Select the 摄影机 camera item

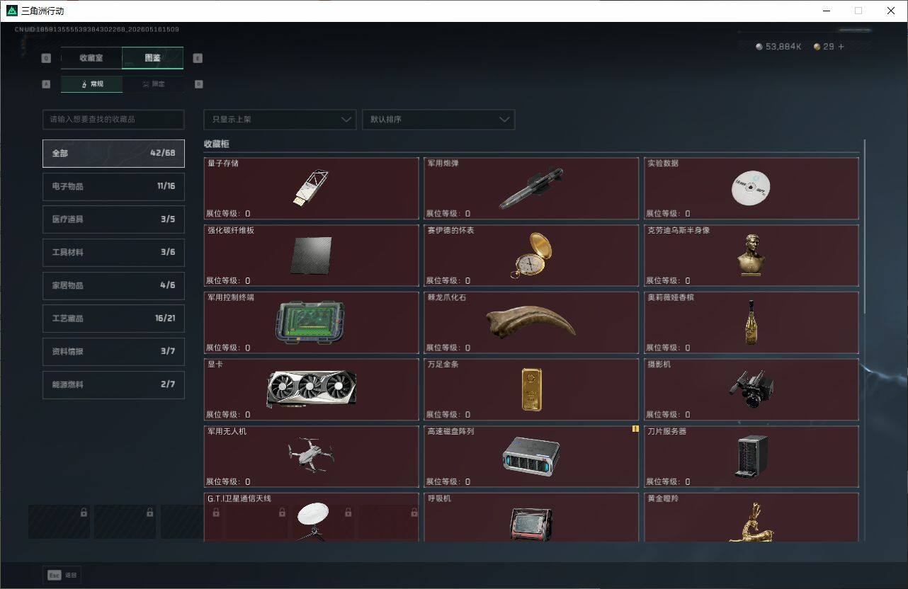pos(751,389)
